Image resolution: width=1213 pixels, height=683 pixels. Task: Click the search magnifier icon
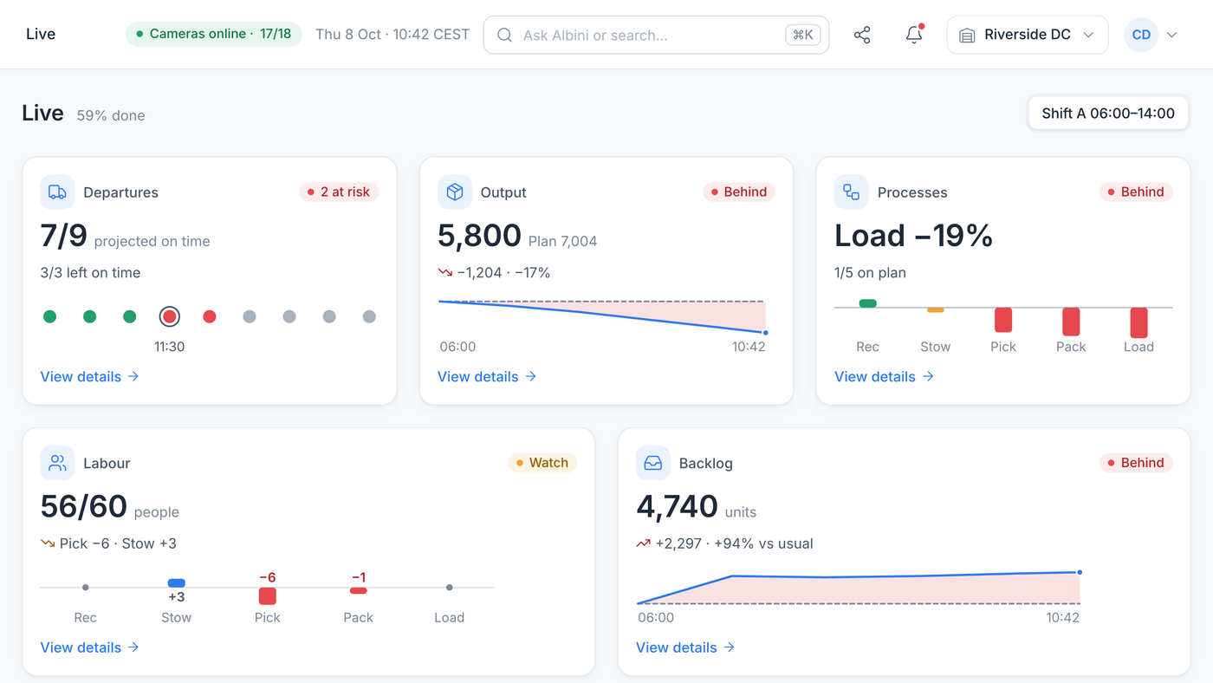[504, 35]
